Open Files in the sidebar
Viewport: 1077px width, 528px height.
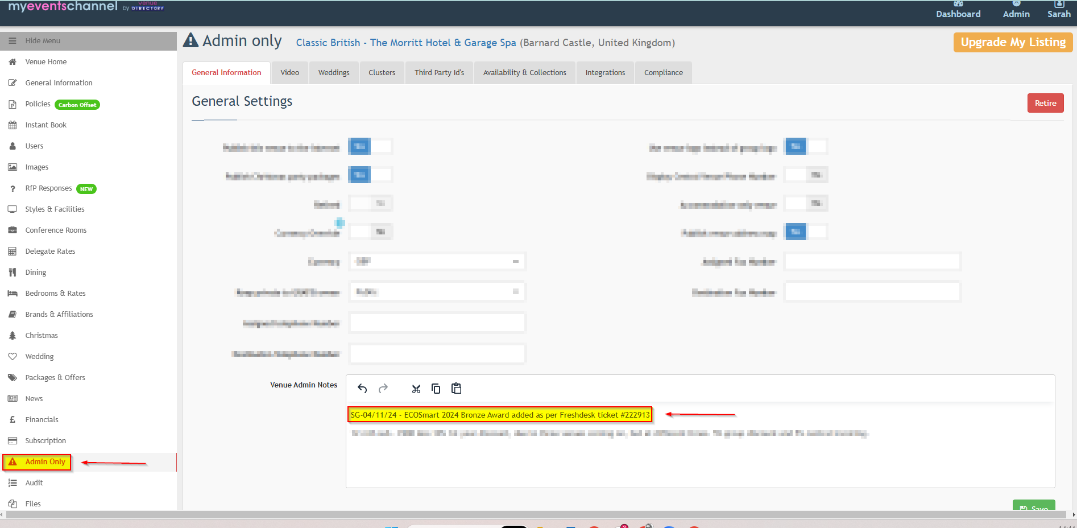click(x=33, y=504)
